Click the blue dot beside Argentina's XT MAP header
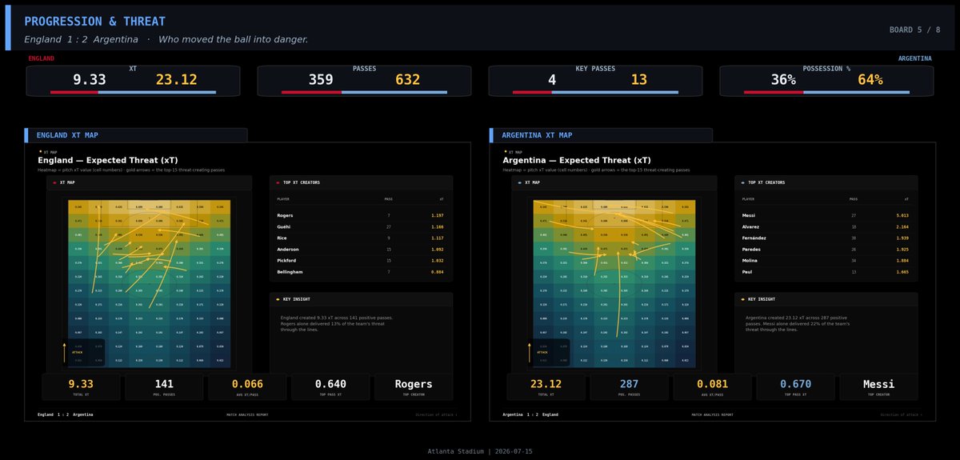This screenshot has width=960, height=460. tap(519, 182)
